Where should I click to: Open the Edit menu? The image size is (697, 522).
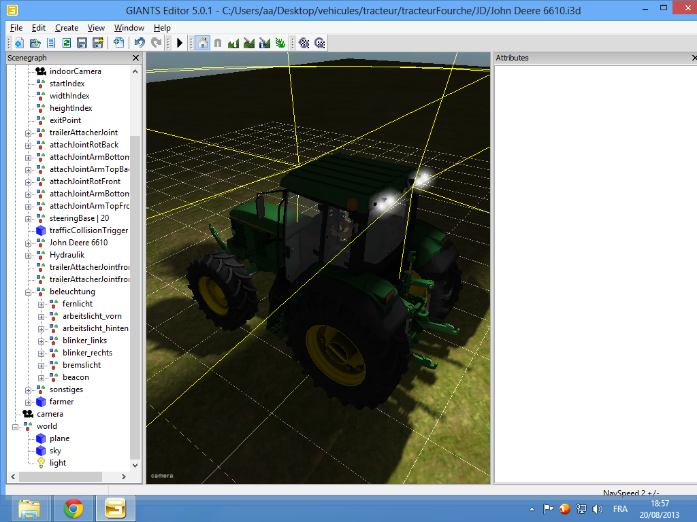pos(39,28)
